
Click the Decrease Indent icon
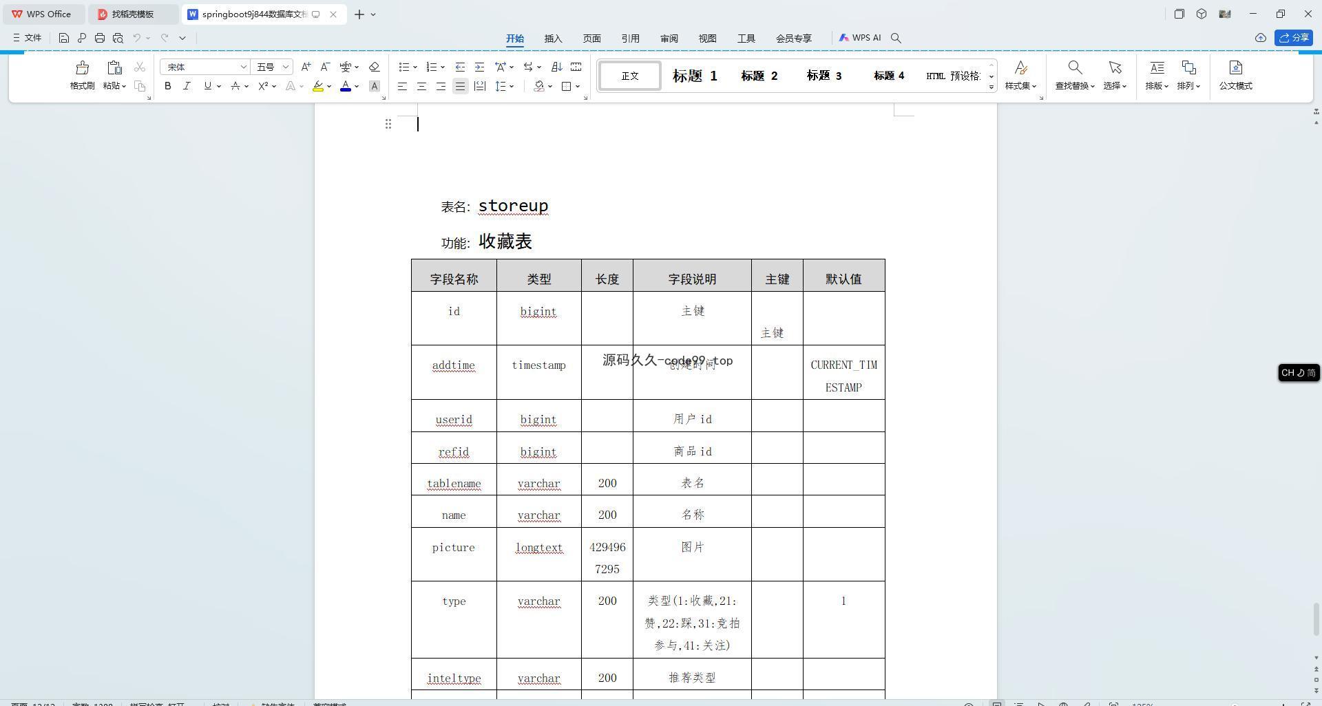tap(460, 67)
